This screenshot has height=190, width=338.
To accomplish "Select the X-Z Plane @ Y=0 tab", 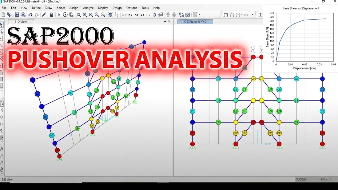I will click(x=195, y=22).
